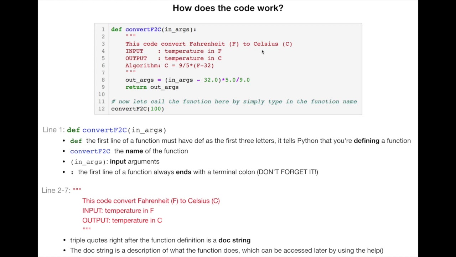Click line number 12 in the code gutter
Image resolution: width=456 pixels, height=257 pixels.
tap(102, 109)
